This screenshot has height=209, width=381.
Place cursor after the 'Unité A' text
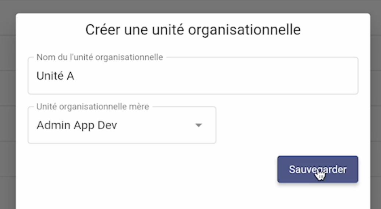coord(75,76)
